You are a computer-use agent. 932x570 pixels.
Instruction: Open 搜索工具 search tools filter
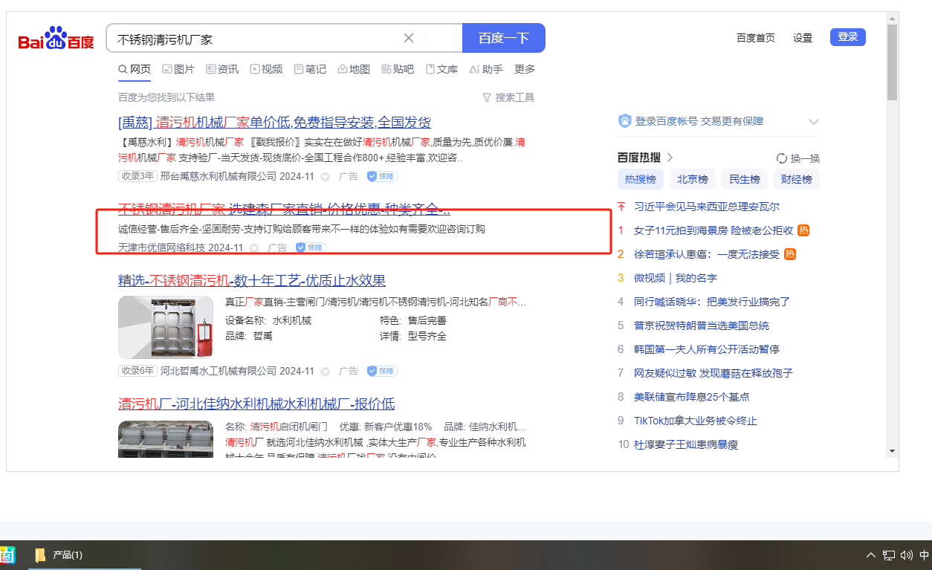click(508, 97)
